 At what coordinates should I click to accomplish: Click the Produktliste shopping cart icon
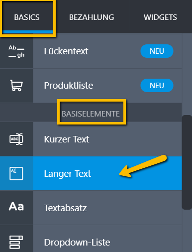[16, 85]
